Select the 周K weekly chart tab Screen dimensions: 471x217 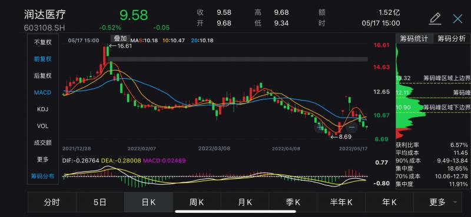(197, 202)
